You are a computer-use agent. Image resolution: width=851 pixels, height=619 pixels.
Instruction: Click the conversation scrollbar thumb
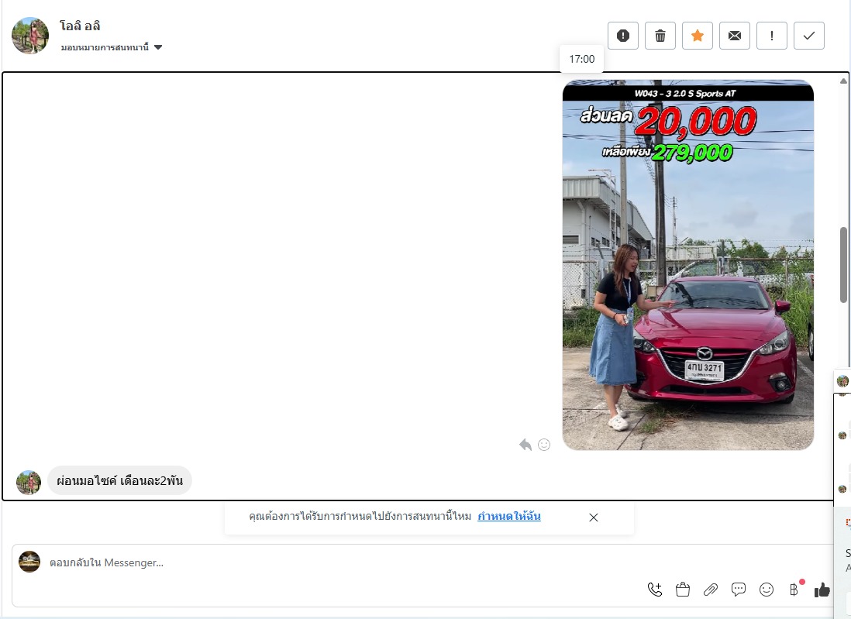click(843, 265)
